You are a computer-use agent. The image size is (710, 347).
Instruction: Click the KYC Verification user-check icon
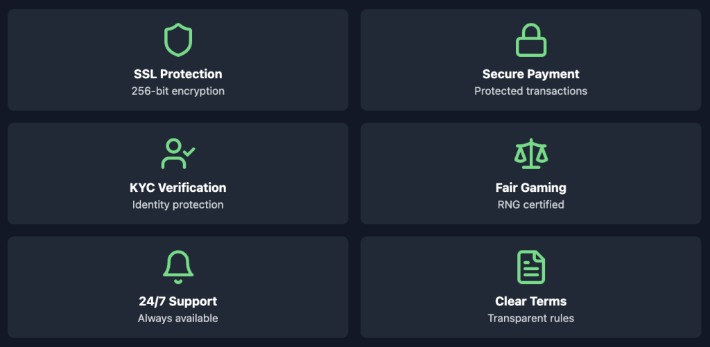(178, 154)
